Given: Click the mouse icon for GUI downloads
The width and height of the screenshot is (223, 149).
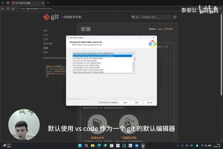Looking at the screenshot, I should 129,124.
